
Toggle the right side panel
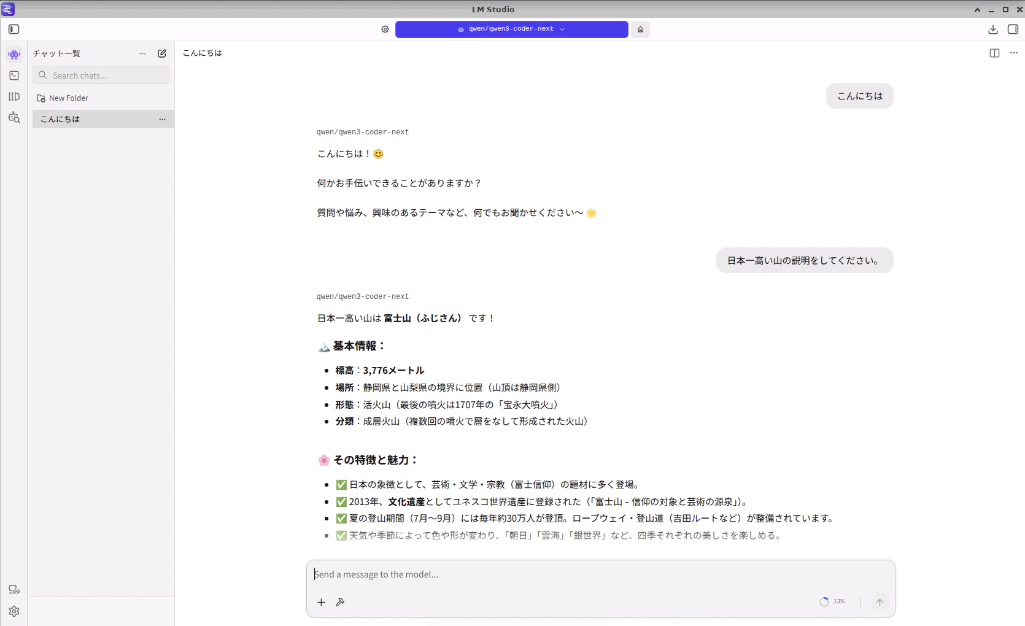coord(1013,29)
